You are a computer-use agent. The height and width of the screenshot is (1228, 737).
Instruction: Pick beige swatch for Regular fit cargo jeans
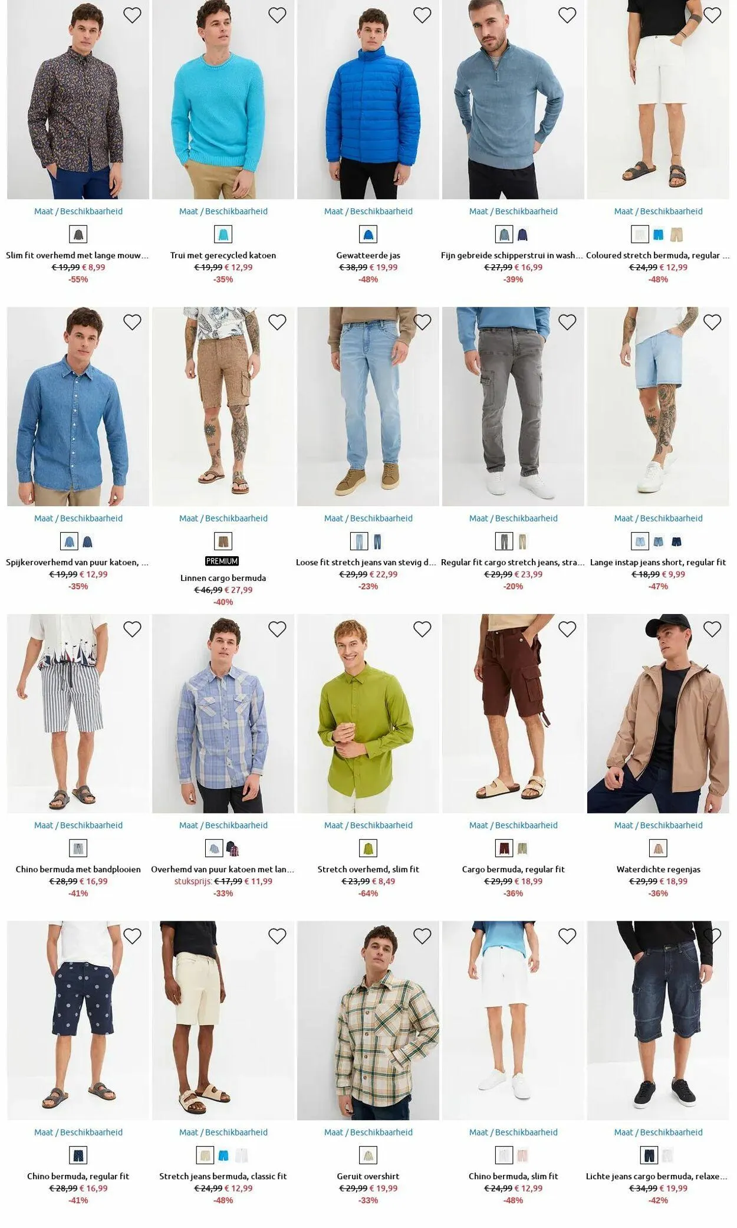(x=523, y=541)
